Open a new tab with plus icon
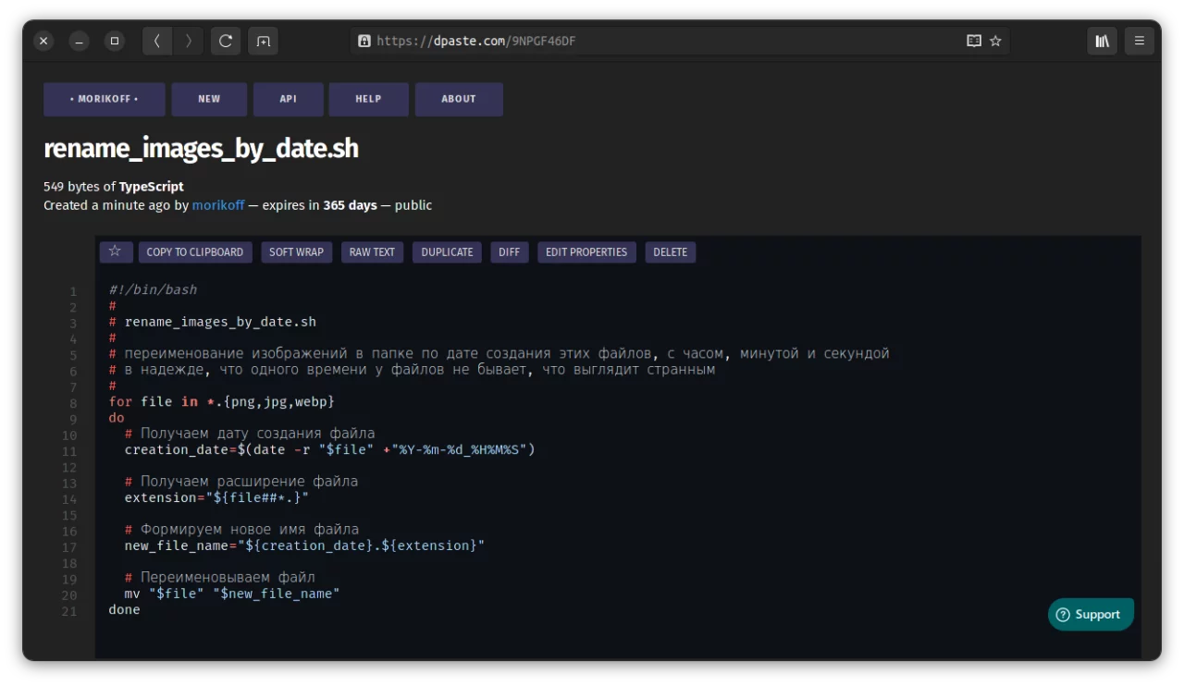Viewport: 1184px width, 686px height. coord(264,41)
